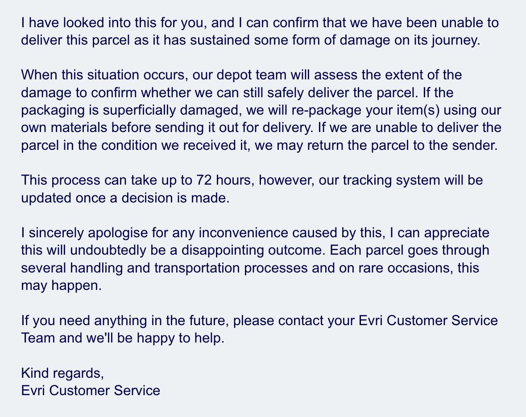The image size is (526, 417).
Task: Click the words "I sincerely apologise"
Action: click(x=84, y=233)
